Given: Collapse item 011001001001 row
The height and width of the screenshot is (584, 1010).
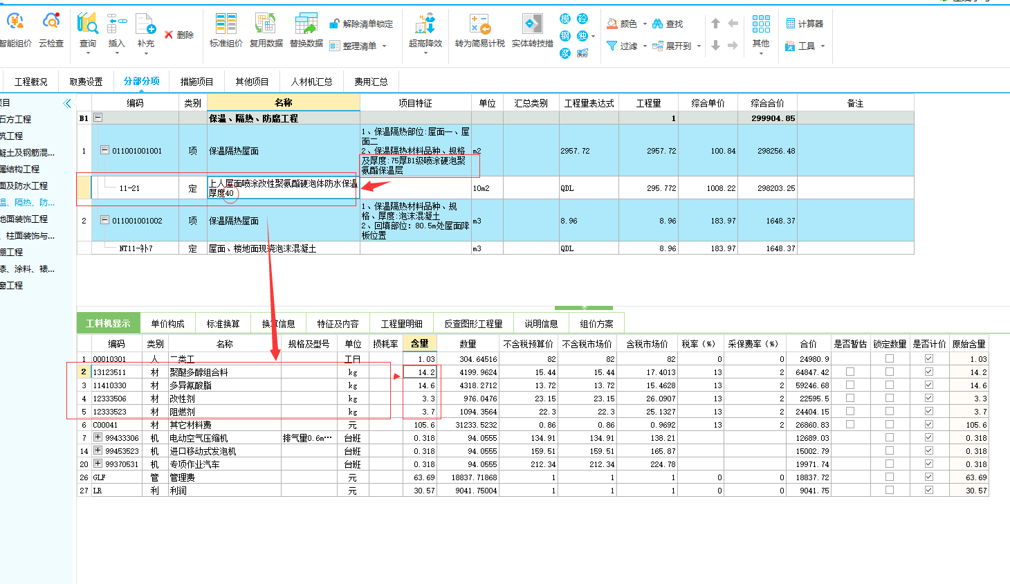Looking at the screenshot, I should (x=105, y=150).
